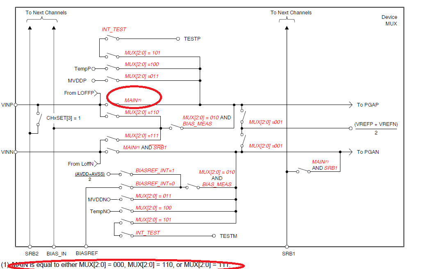Click the MAIN AND SRB1 label on the VINN line
This screenshot has width=429, height=269.
pos(145,147)
